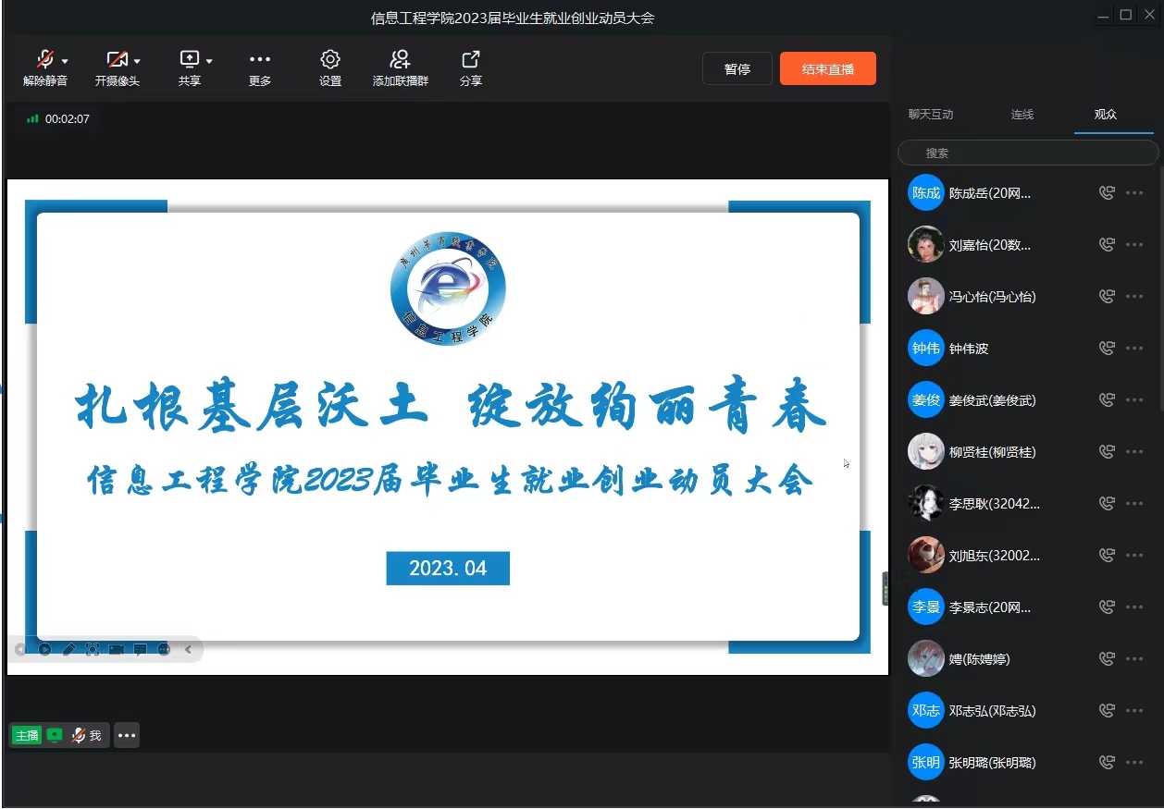Open the more options dots for 刘嘉怡
The image size is (1164, 809).
point(1134,245)
